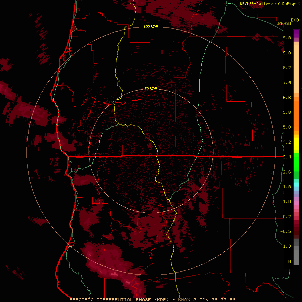302x302 pixels.
Task: Click the 3.4 scale value
Action: pyautogui.click(x=287, y=157)
